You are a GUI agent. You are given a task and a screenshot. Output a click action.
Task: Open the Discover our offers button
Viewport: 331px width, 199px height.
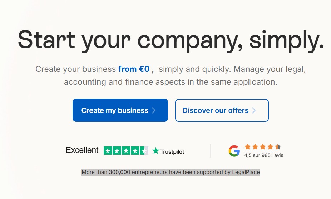pos(216,110)
